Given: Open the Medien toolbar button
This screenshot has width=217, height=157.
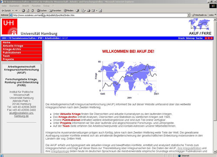Looking at the screenshot, I should (x=69, y=10).
